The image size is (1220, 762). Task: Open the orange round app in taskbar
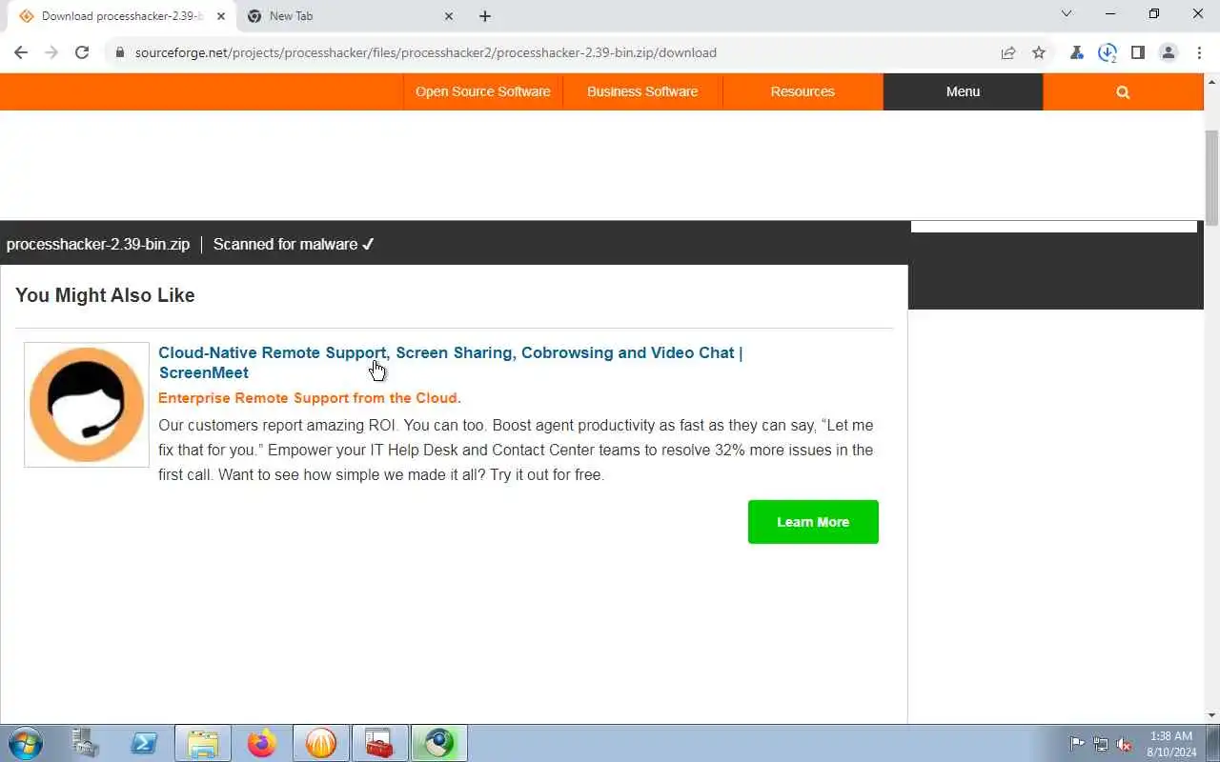click(x=321, y=743)
